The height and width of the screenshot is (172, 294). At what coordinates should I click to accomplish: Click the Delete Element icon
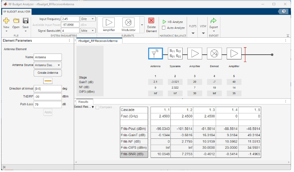[x=151, y=21]
